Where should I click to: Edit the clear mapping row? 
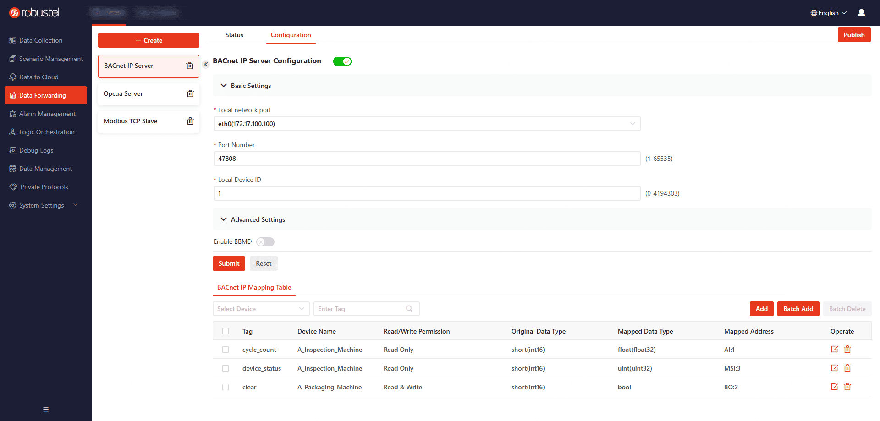coord(835,387)
